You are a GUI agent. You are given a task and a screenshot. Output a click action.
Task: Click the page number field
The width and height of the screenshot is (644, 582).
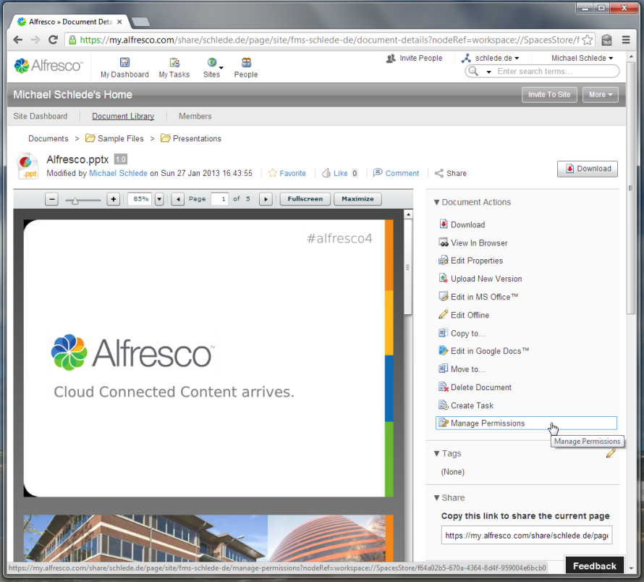point(219,199)
